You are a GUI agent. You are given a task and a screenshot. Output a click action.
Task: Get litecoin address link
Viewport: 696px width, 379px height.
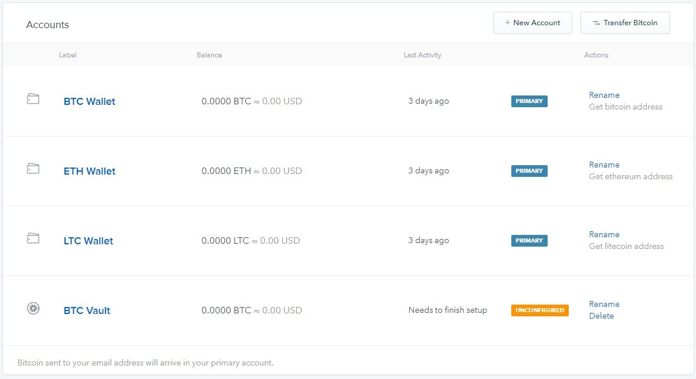point(626,246)
